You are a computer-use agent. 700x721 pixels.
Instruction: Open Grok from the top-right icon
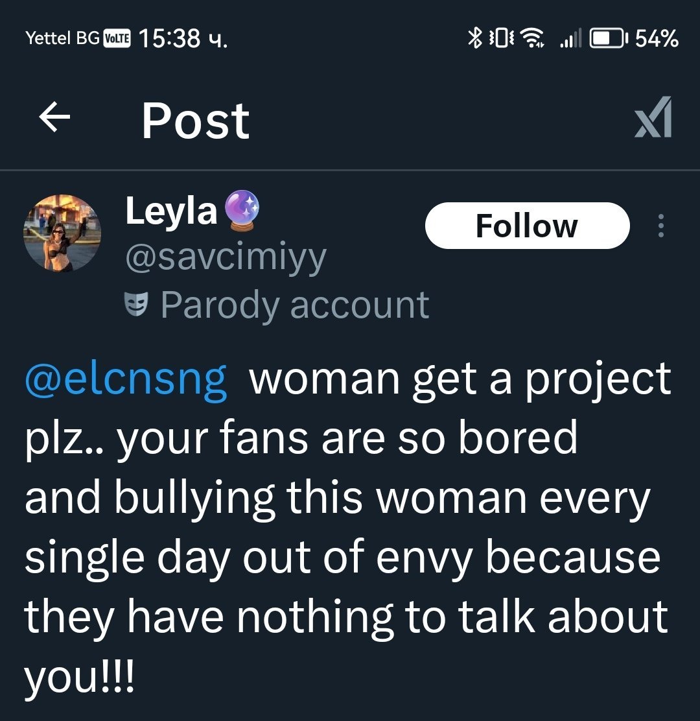(653, 118)
